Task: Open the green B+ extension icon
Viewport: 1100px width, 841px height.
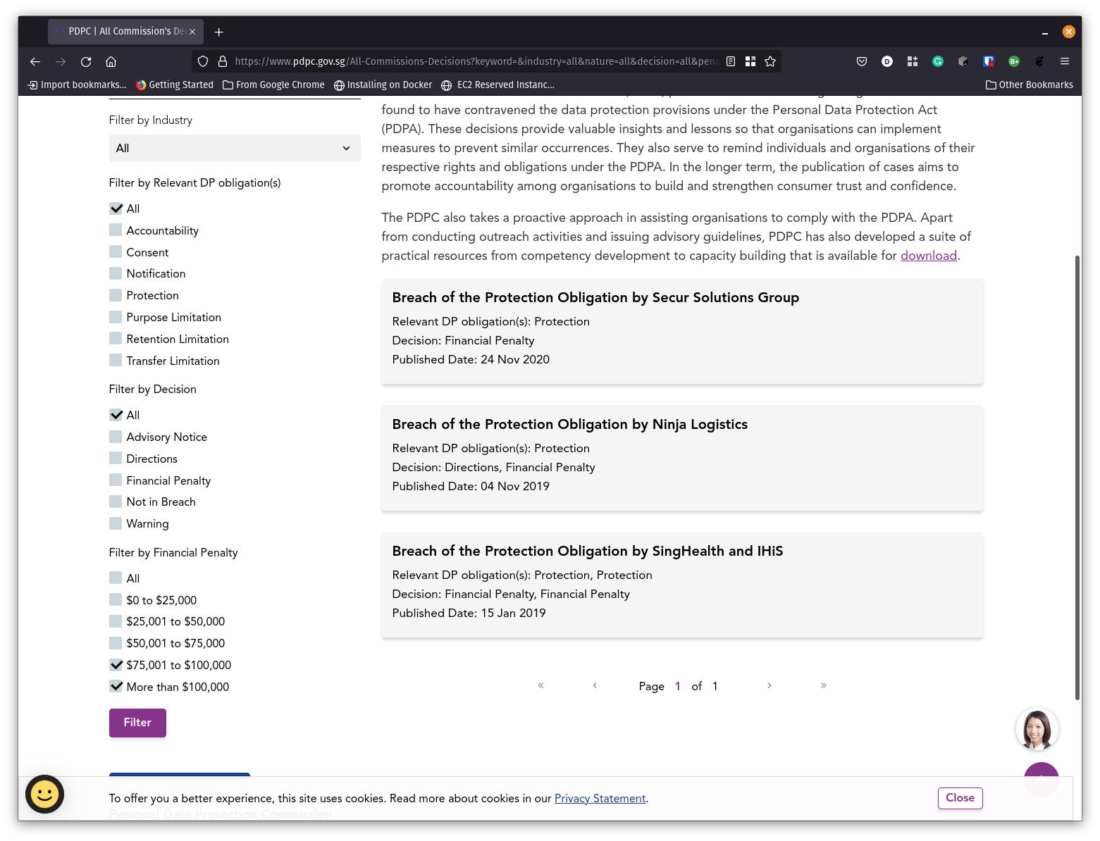Action: click(x=1014, y=61)
